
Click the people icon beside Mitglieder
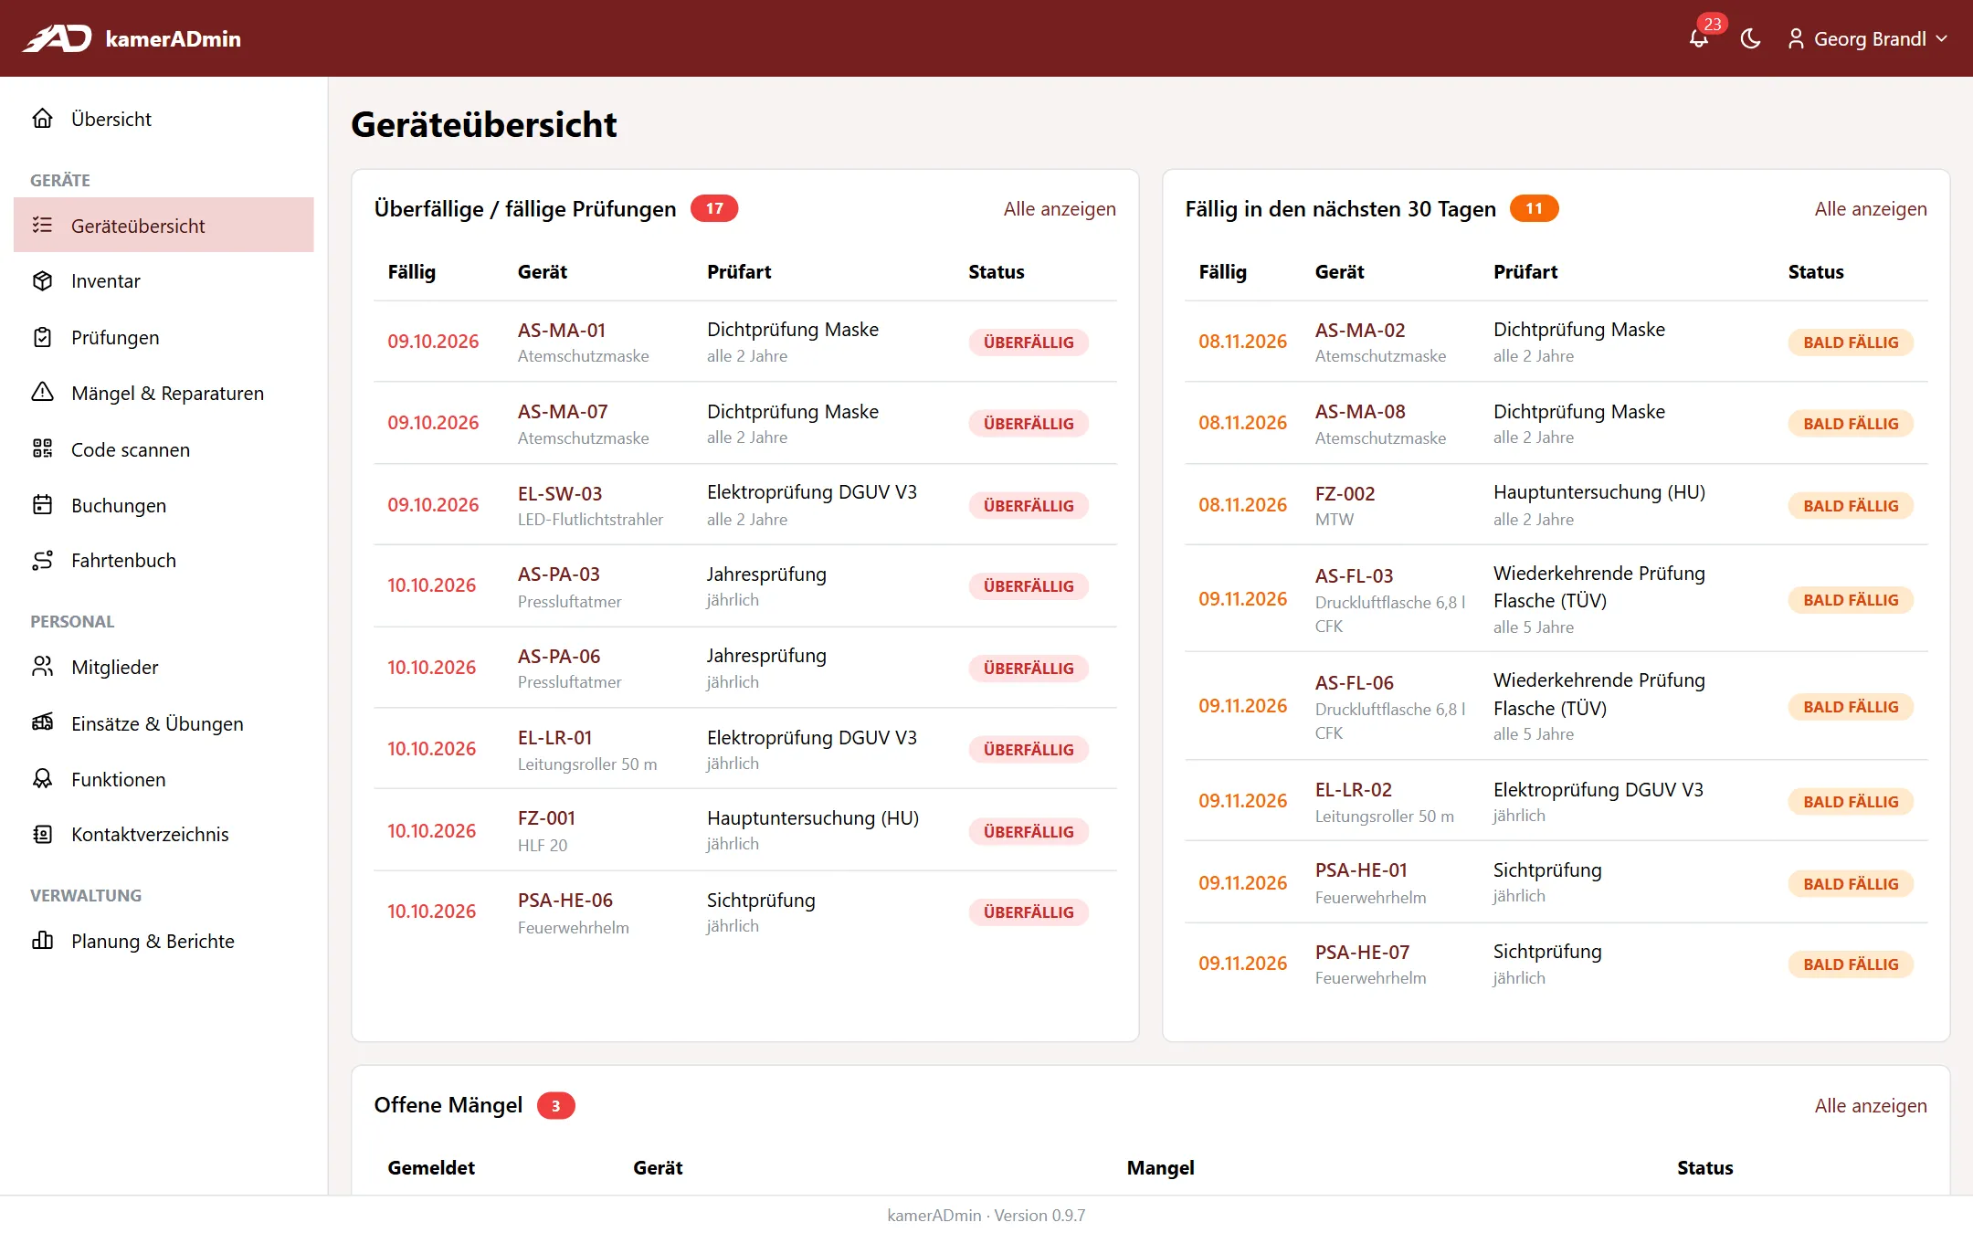click(x=43, y=667)
